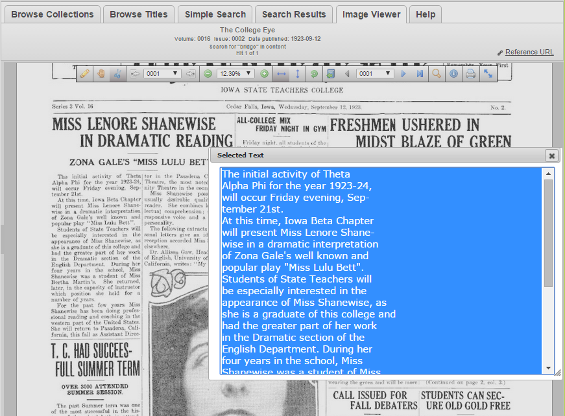The height and width of the screenshot is (416, 565).
Task: Select the Image Viewer tab
Action: pyautogui.click(x=371, y=14)
